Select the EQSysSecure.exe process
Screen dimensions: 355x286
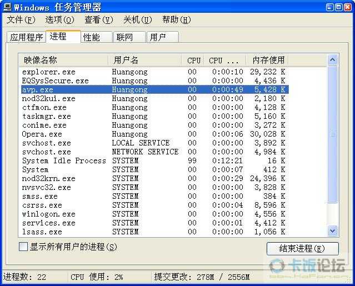[x=154, y=81]
